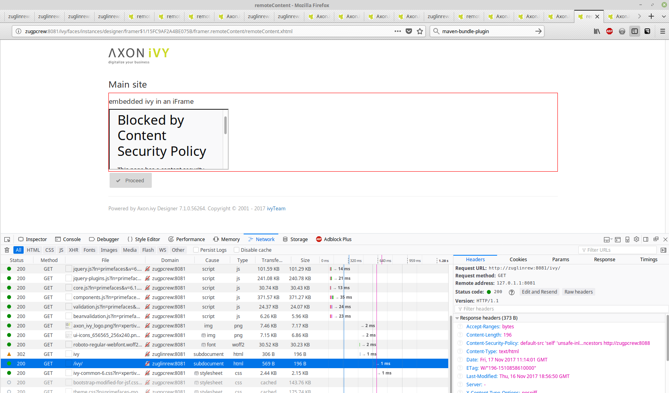Collapse Response headers section

pos(457,318)
